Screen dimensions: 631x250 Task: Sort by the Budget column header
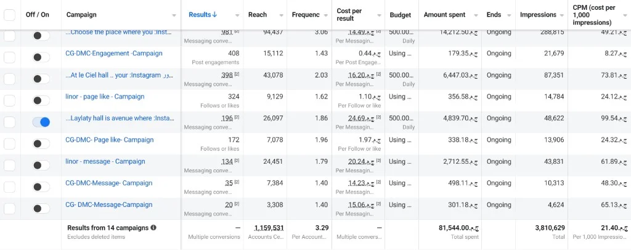(x=401, y=15)
